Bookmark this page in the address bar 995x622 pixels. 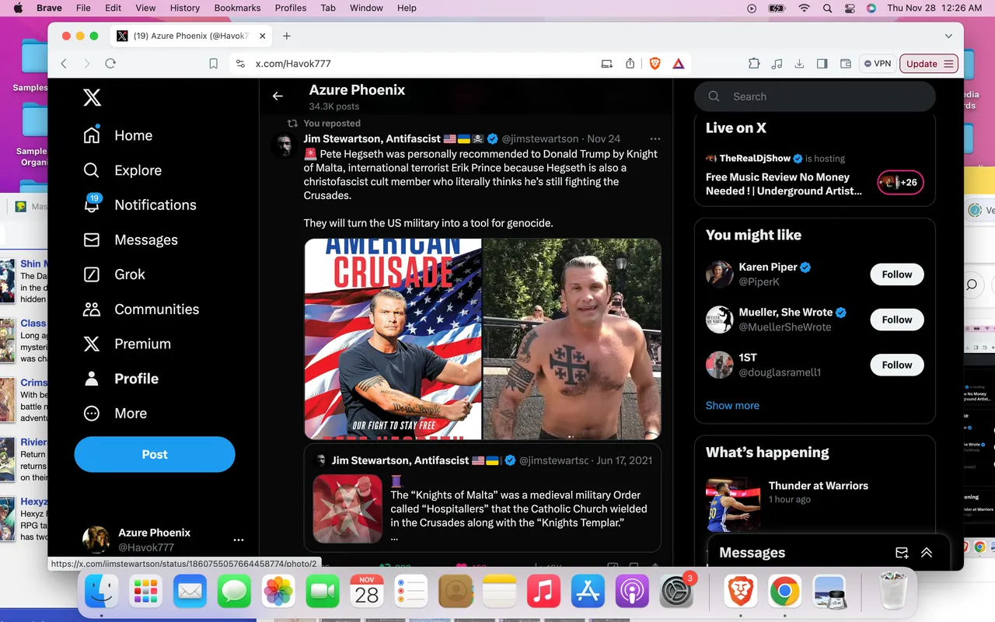click(214, 64)
